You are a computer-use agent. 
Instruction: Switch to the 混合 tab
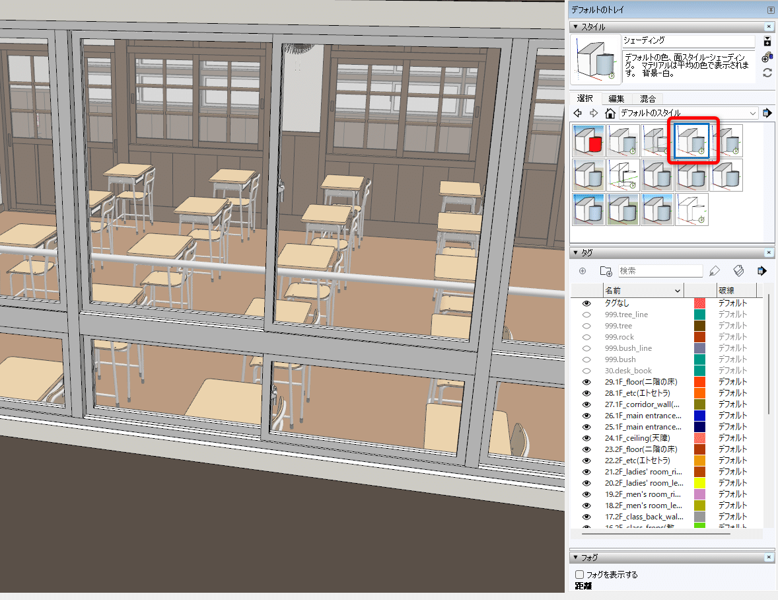pyautogui.click(x=647, y=98)
